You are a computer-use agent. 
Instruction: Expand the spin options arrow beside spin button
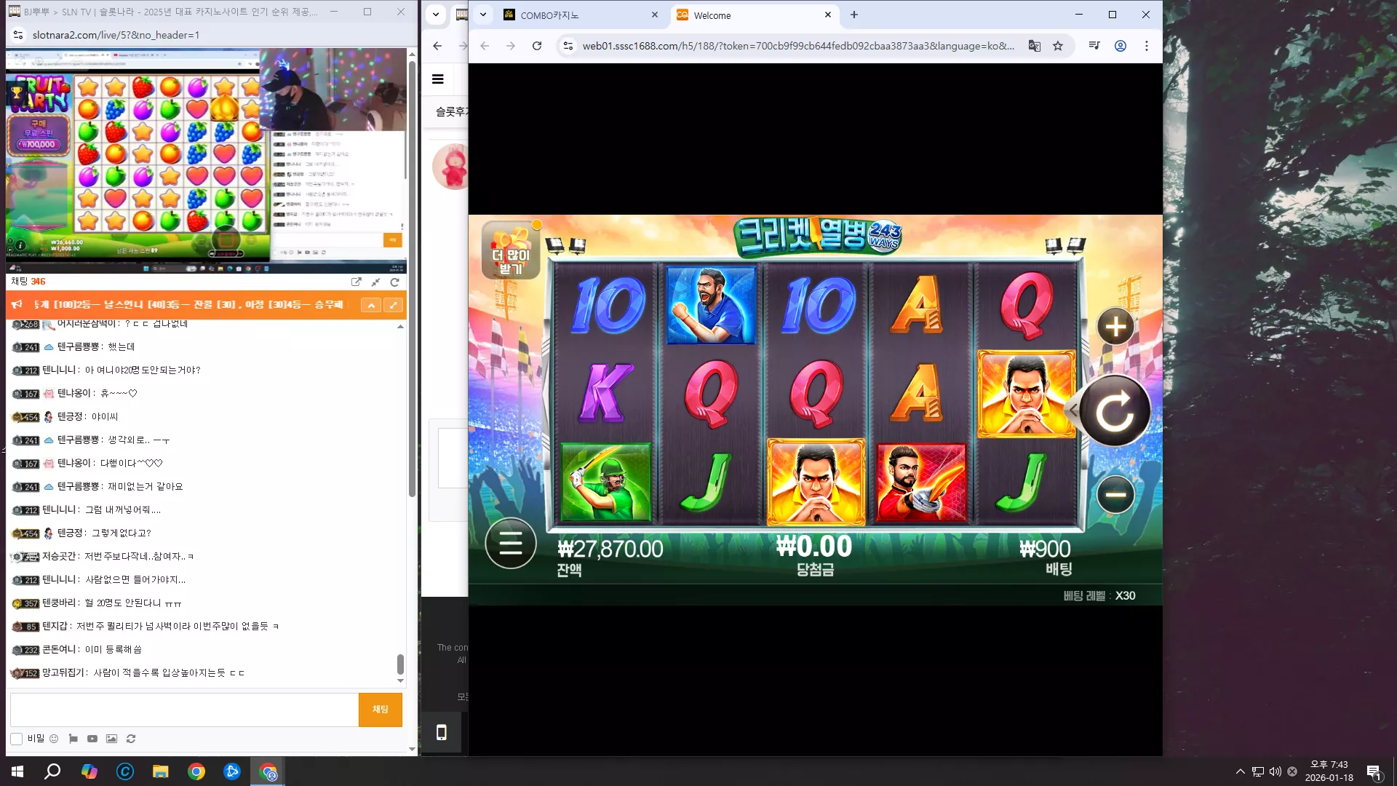click(x=1072, y=410)
